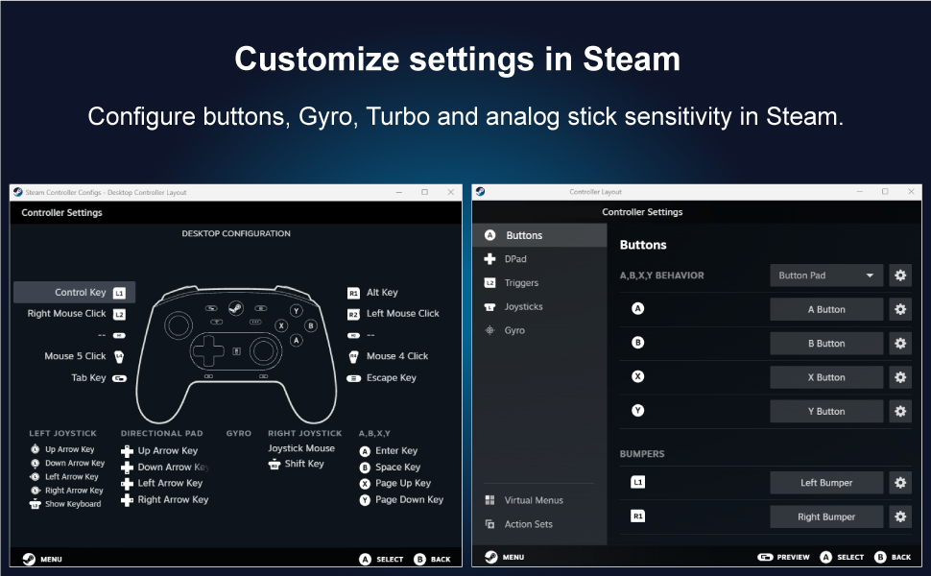The height and width of the screenshot is (576, 931).
Task: Click gear icon next to Y Button
Action: point(900,411)
